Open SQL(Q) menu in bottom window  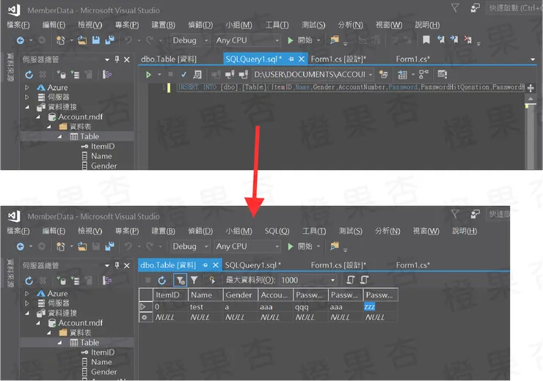point(277,231)
